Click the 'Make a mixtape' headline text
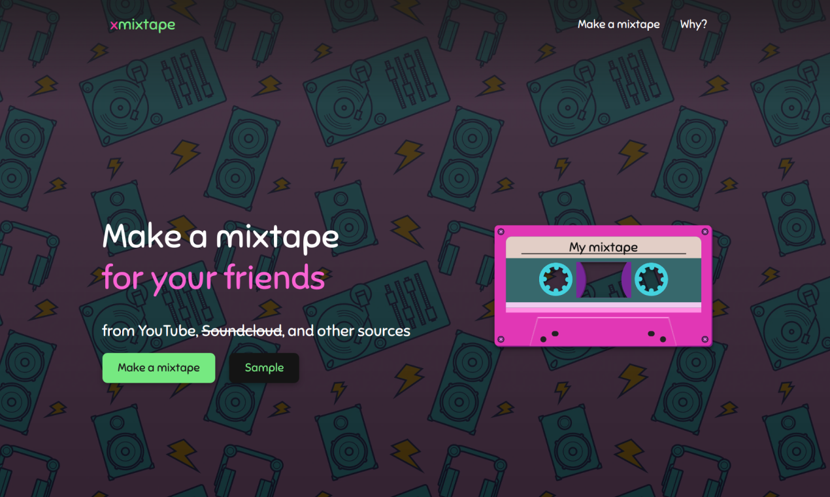The width and height of the screenshot is (830, 497). click(221, 237)
